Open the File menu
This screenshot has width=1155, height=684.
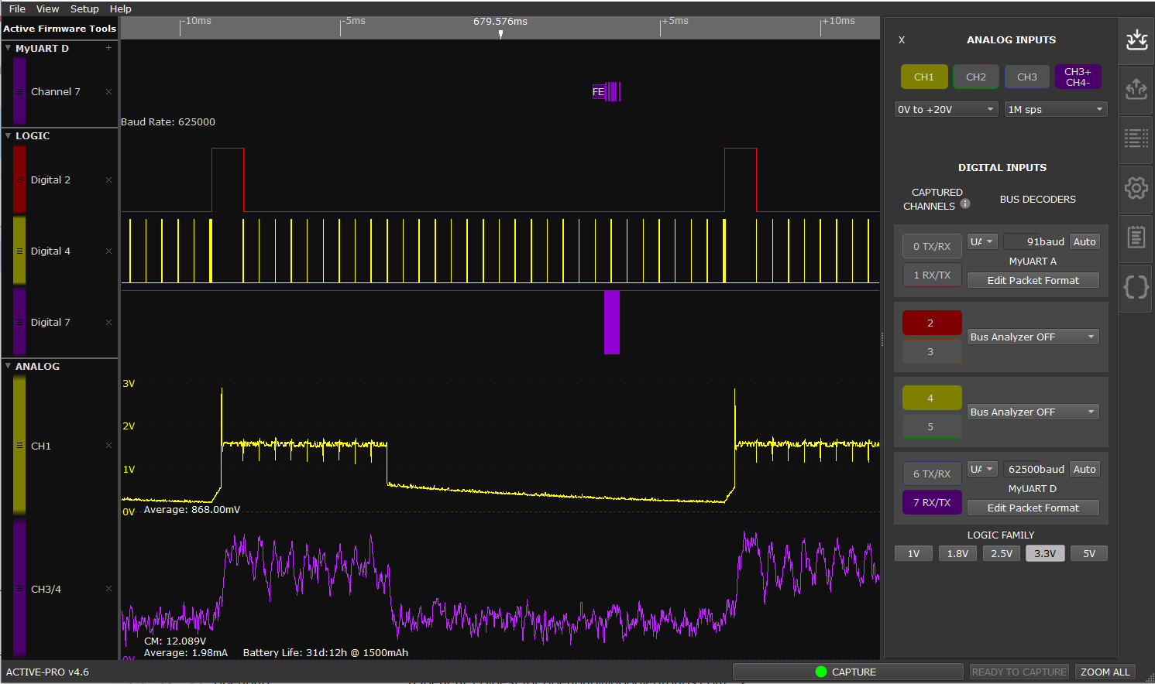pyautogui.click(x=17, y=9)
